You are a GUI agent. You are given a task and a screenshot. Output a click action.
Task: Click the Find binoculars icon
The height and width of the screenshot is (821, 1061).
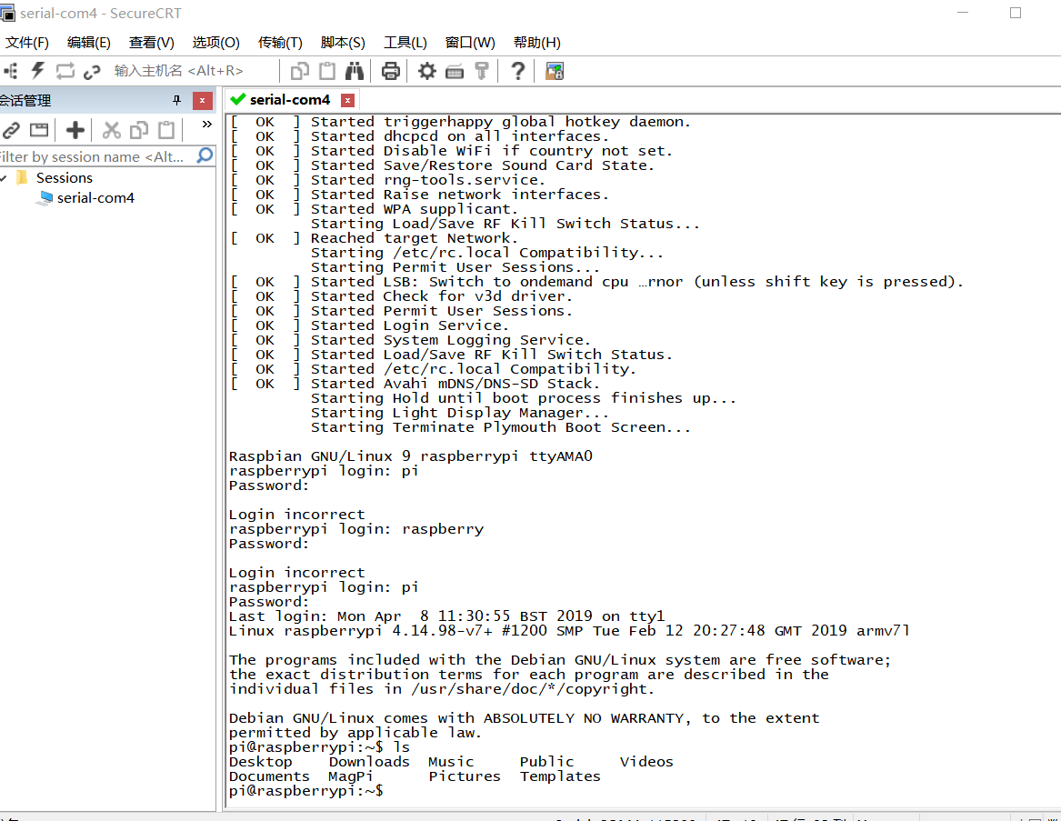tap(355, 71)
